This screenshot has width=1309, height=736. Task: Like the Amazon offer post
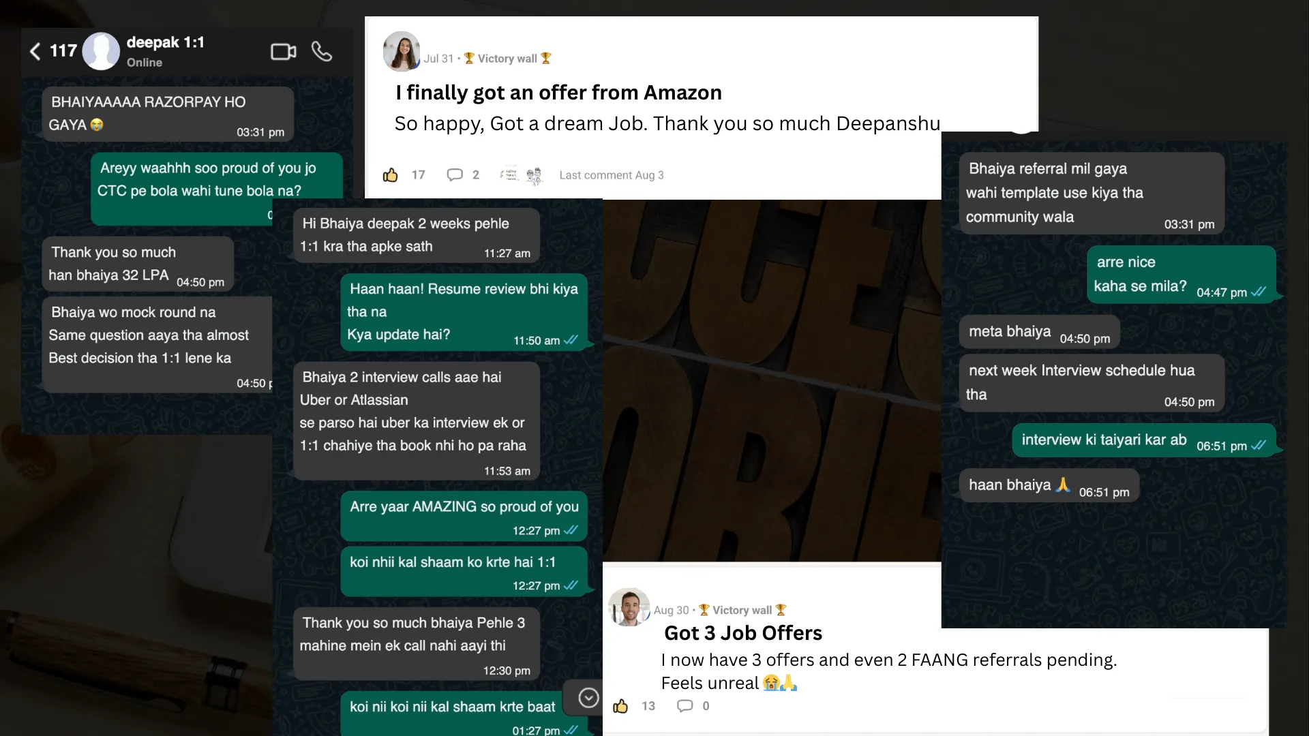click(391, 175)
